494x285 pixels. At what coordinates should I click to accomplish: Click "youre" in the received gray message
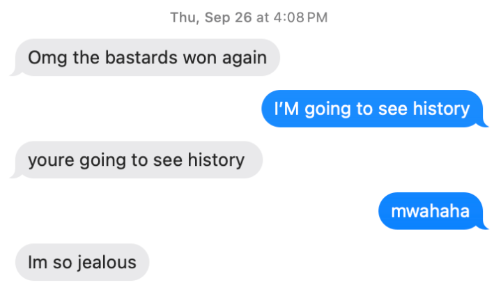click(51, 161)
